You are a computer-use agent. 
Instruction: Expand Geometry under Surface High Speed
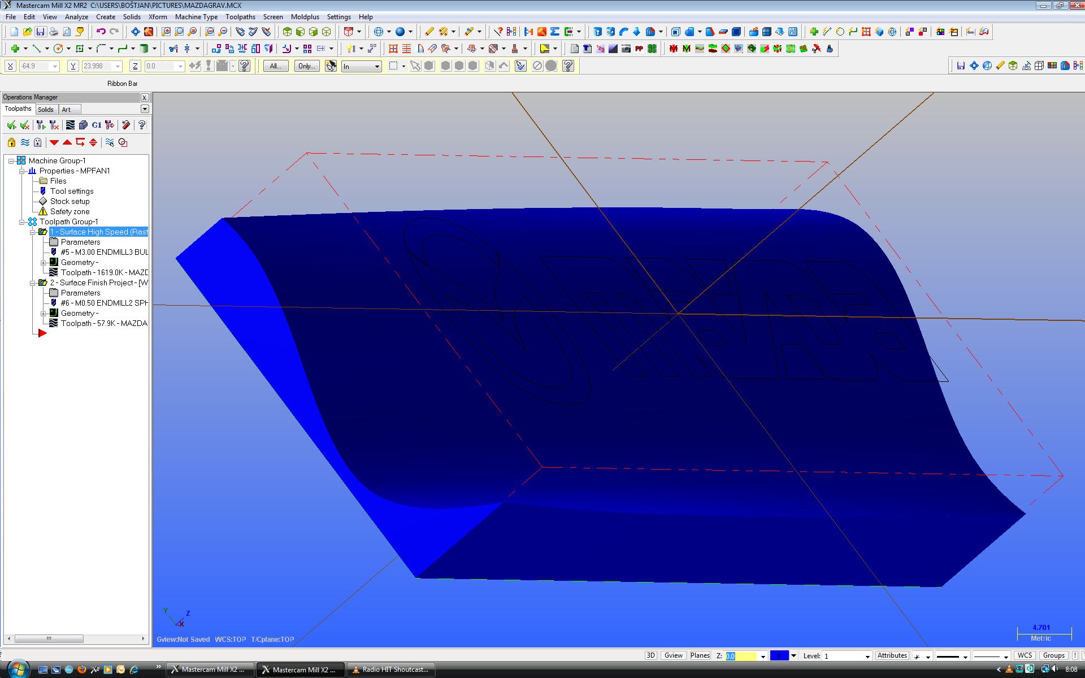point(43,263)
